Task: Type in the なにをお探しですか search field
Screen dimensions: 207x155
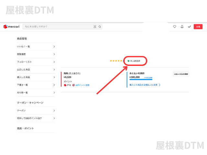Action: [x=58, y=27]
